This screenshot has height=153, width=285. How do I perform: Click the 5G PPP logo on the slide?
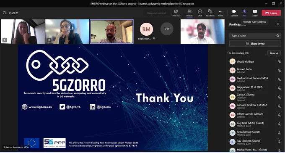click(x=54, y=143)
